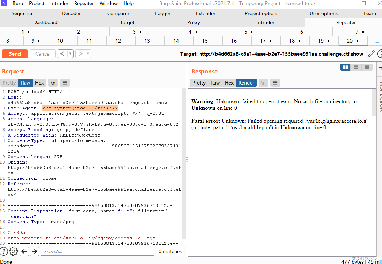The image size is (382, 264).
Task: Open history forward dropdown arrow
Action: point(88,54)
